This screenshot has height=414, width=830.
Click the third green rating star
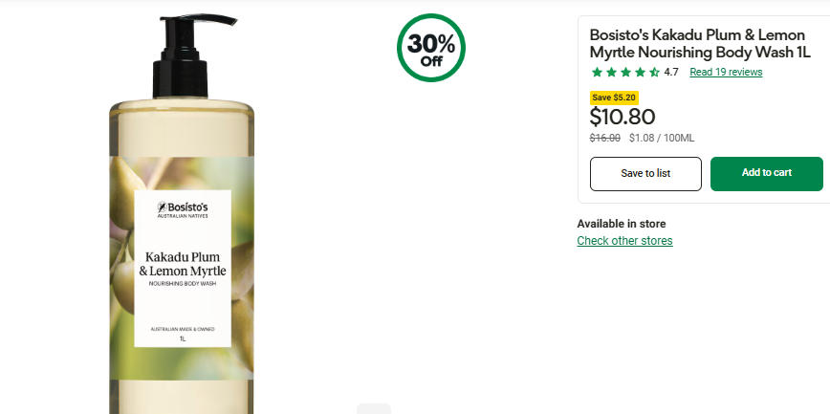click(x=625, y=72)
